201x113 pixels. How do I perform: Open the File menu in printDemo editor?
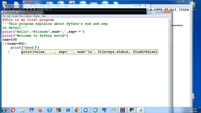4,16
